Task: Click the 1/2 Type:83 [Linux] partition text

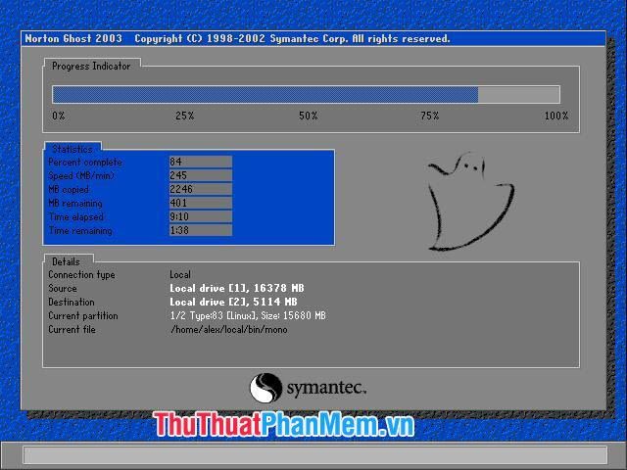Action: 248,315
